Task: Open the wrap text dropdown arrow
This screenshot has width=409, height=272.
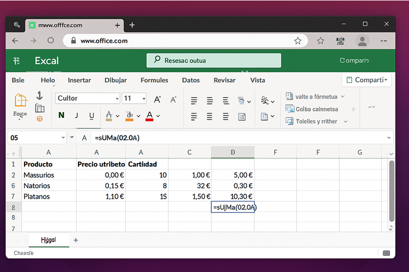Action: [249, 102]
